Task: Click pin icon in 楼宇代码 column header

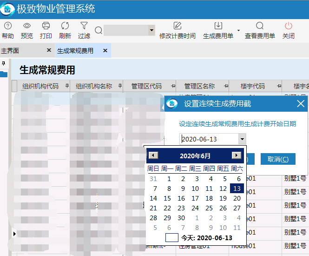Action: tap(279, 86)
